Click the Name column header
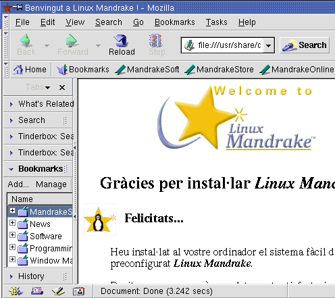The image size is (335, 298). (40, 199)
